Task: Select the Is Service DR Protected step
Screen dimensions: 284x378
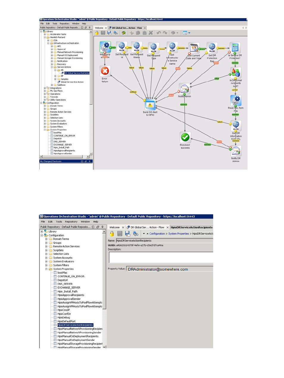Action: 235,48
